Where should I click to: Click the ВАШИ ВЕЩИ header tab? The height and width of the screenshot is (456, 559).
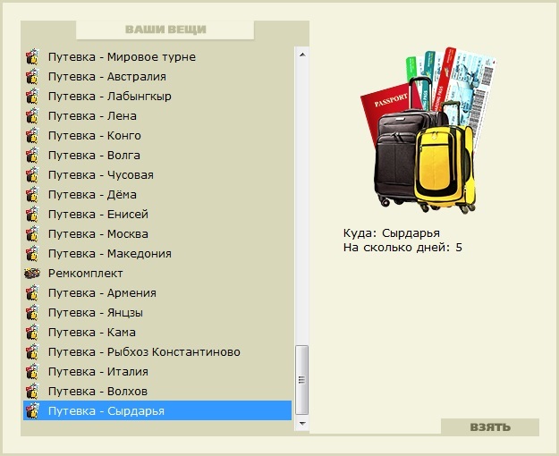pos(165,30)
